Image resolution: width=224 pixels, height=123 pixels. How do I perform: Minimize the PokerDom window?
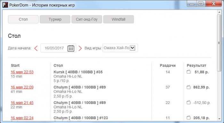(x=192, y=4)
